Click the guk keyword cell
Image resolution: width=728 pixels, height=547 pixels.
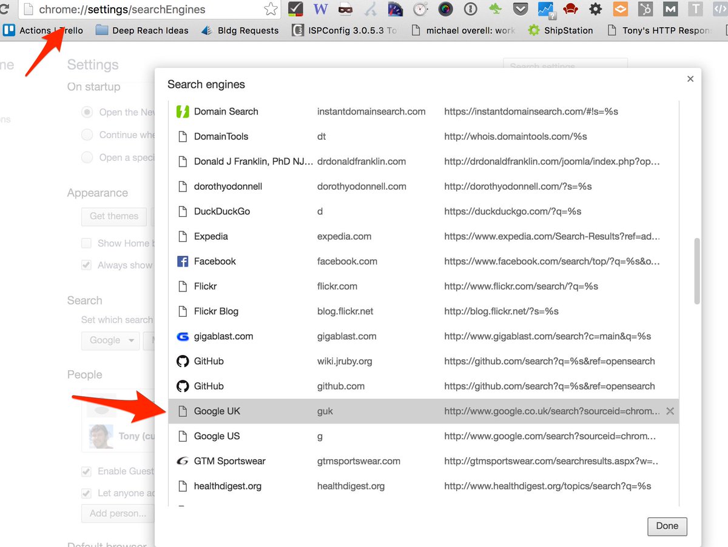coord(325,411)
